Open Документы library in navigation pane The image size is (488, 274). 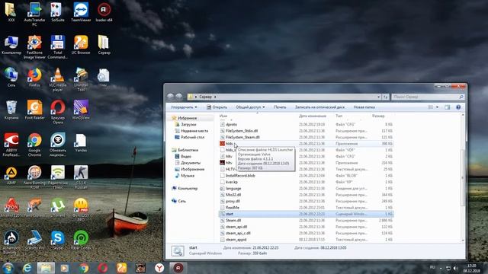pos(191,163)
